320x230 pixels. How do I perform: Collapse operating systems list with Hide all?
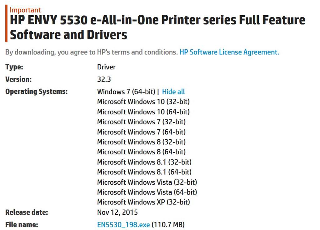click(173, 92)
